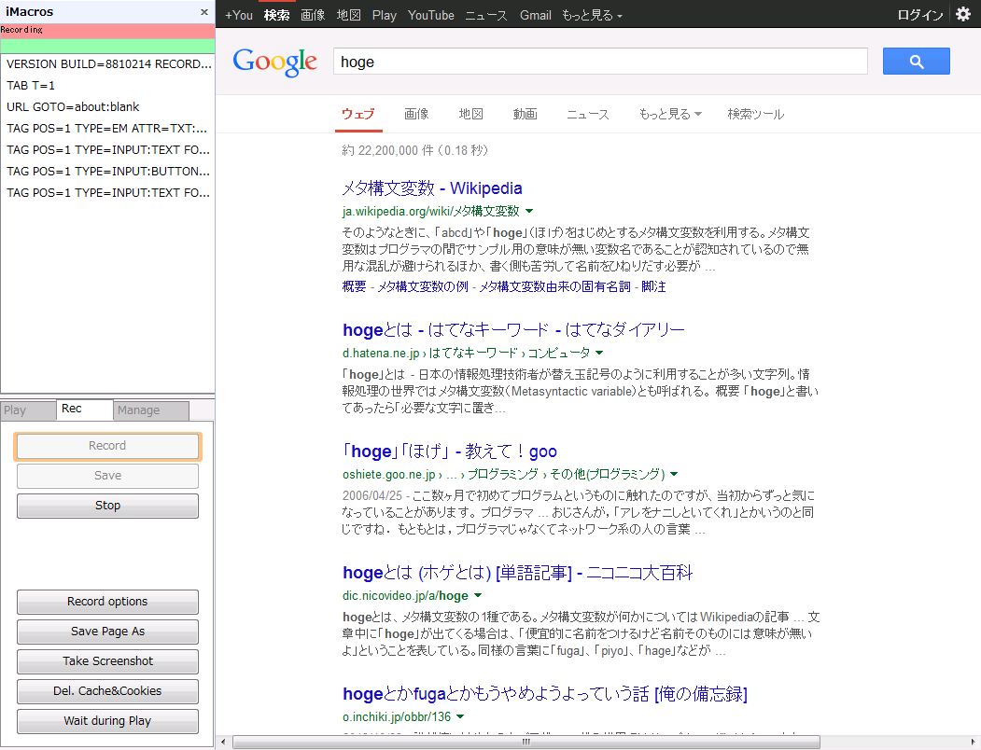
Task: Click 検索 in the top black bar
Action: click(x=276, y=15)
